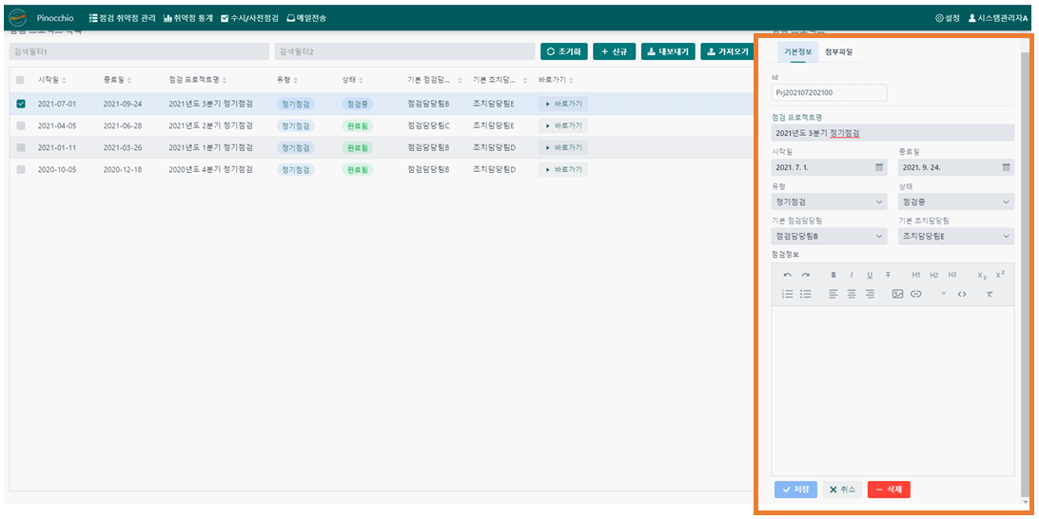Switch to the 기본정보 tab
Screen dimensions: 1039x519
797,51
